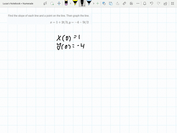Click the ink to text icon
This screenshot has height=133, width=177.
(x=118, y=3)
